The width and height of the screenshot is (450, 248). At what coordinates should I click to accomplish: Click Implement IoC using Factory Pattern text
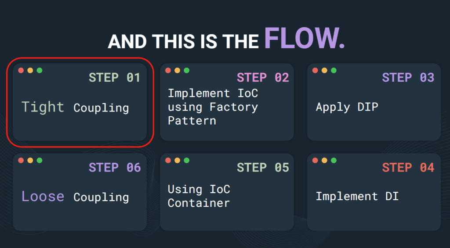point(213,107)
